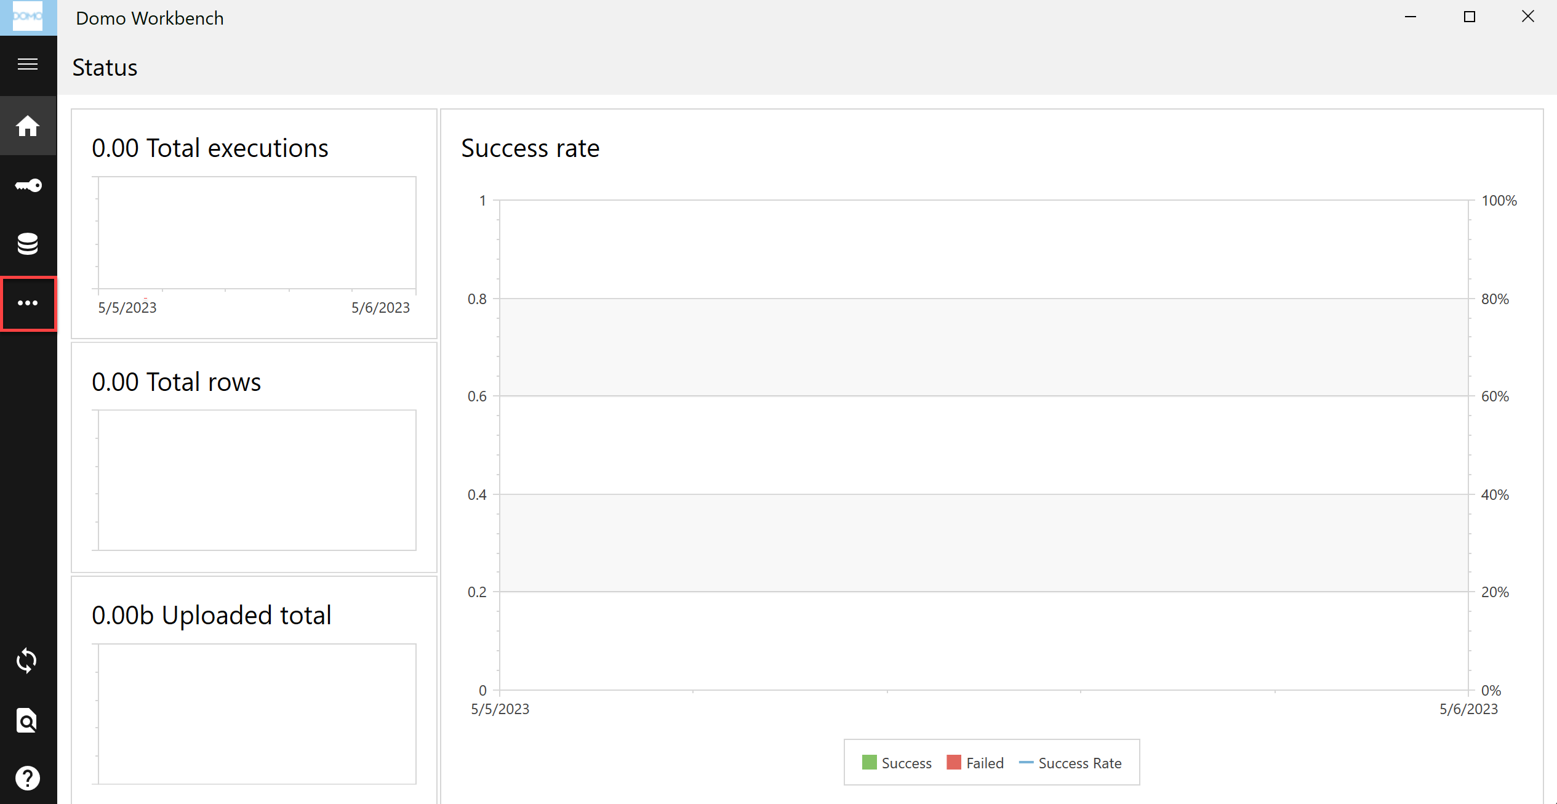Click the 5/6/2023 axis label
The width and height of the screenshot is (1557, 804).
[1468, 709]
